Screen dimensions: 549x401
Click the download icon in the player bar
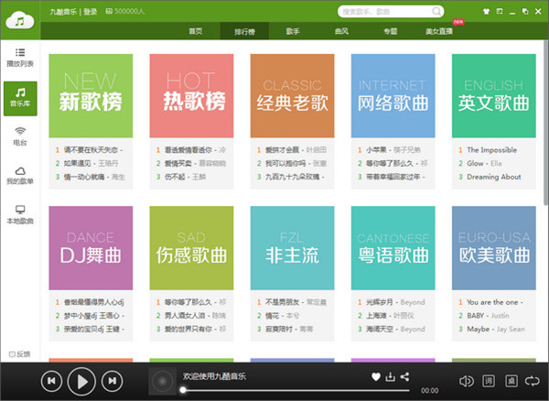tap(391, 376)
